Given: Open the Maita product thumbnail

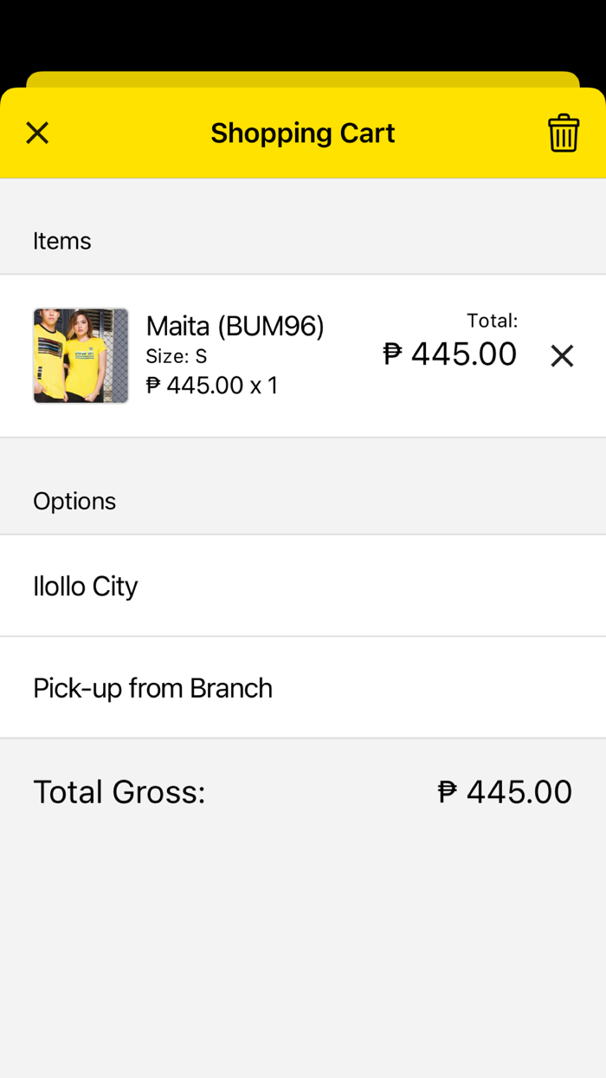Looking at the screenshot, I should [x=81, y=355].
